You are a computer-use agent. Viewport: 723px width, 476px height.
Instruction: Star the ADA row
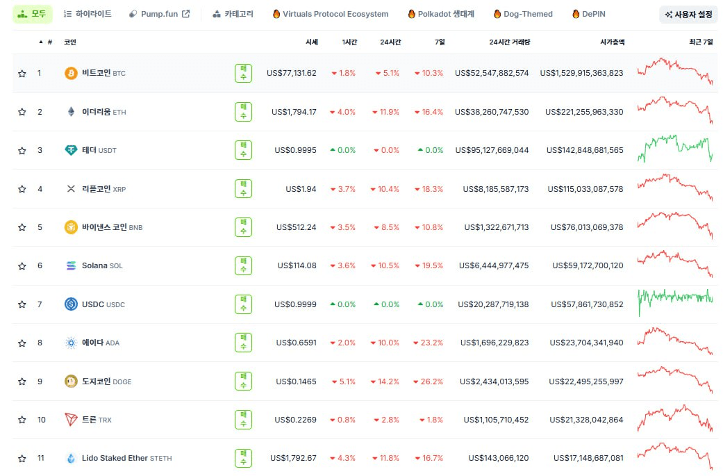(22, 343)
